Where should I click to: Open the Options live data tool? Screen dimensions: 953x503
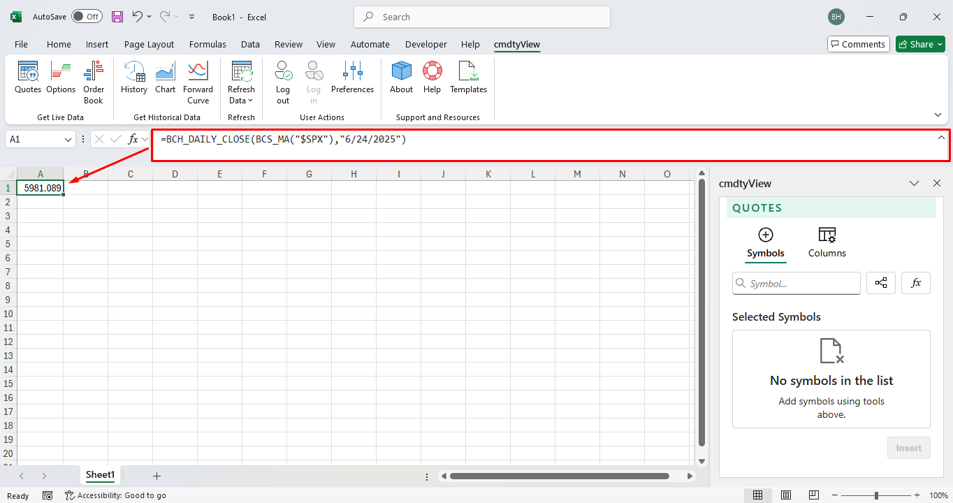[x=61, y=78]
